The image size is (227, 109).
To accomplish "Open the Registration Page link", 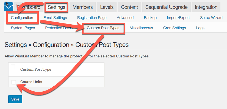I will [x=92, y=18].
